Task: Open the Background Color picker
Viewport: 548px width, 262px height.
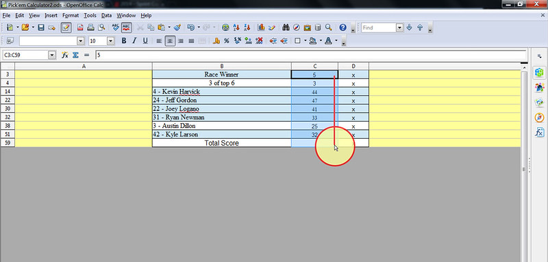Action: point(313,41)
